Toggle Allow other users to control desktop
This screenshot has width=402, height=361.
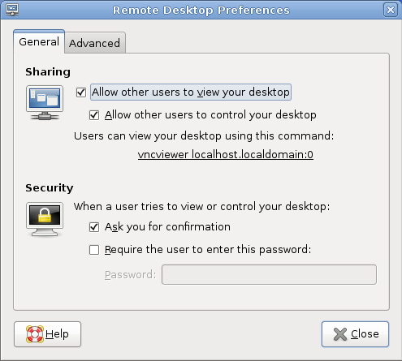click(94, 115)
